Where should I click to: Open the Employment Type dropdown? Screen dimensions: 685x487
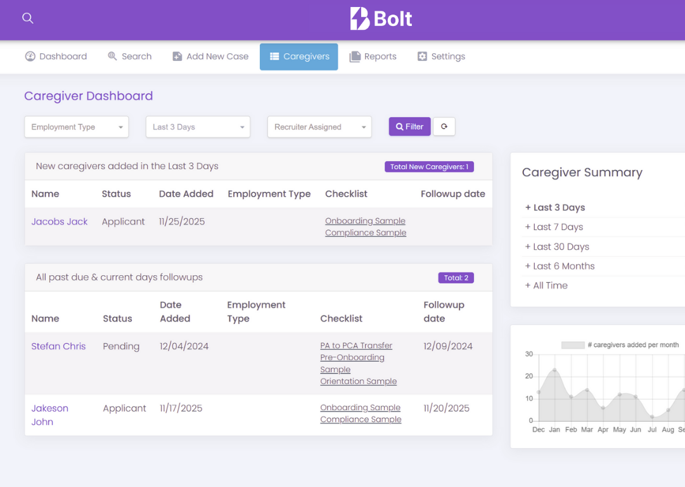76,127
